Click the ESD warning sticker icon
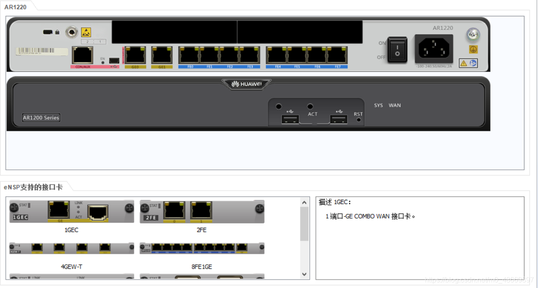The width and height of the screenshot is (538, 288). [x=86, y=32]
